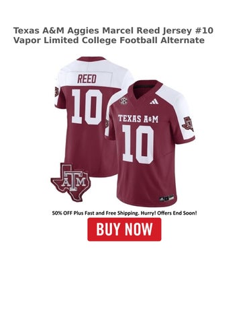Click the 50% OFF free shipping offer text

tap(124, 213)
